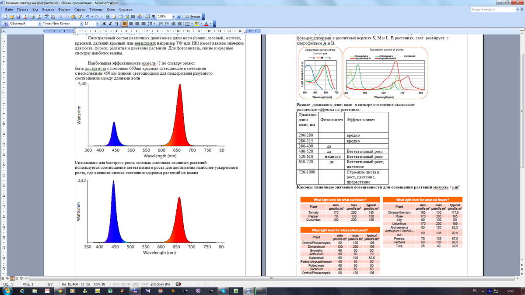This screenshot has height=295, width=525.
Task: Expand the zoom percentage dropdown
Action: [174, 17]
